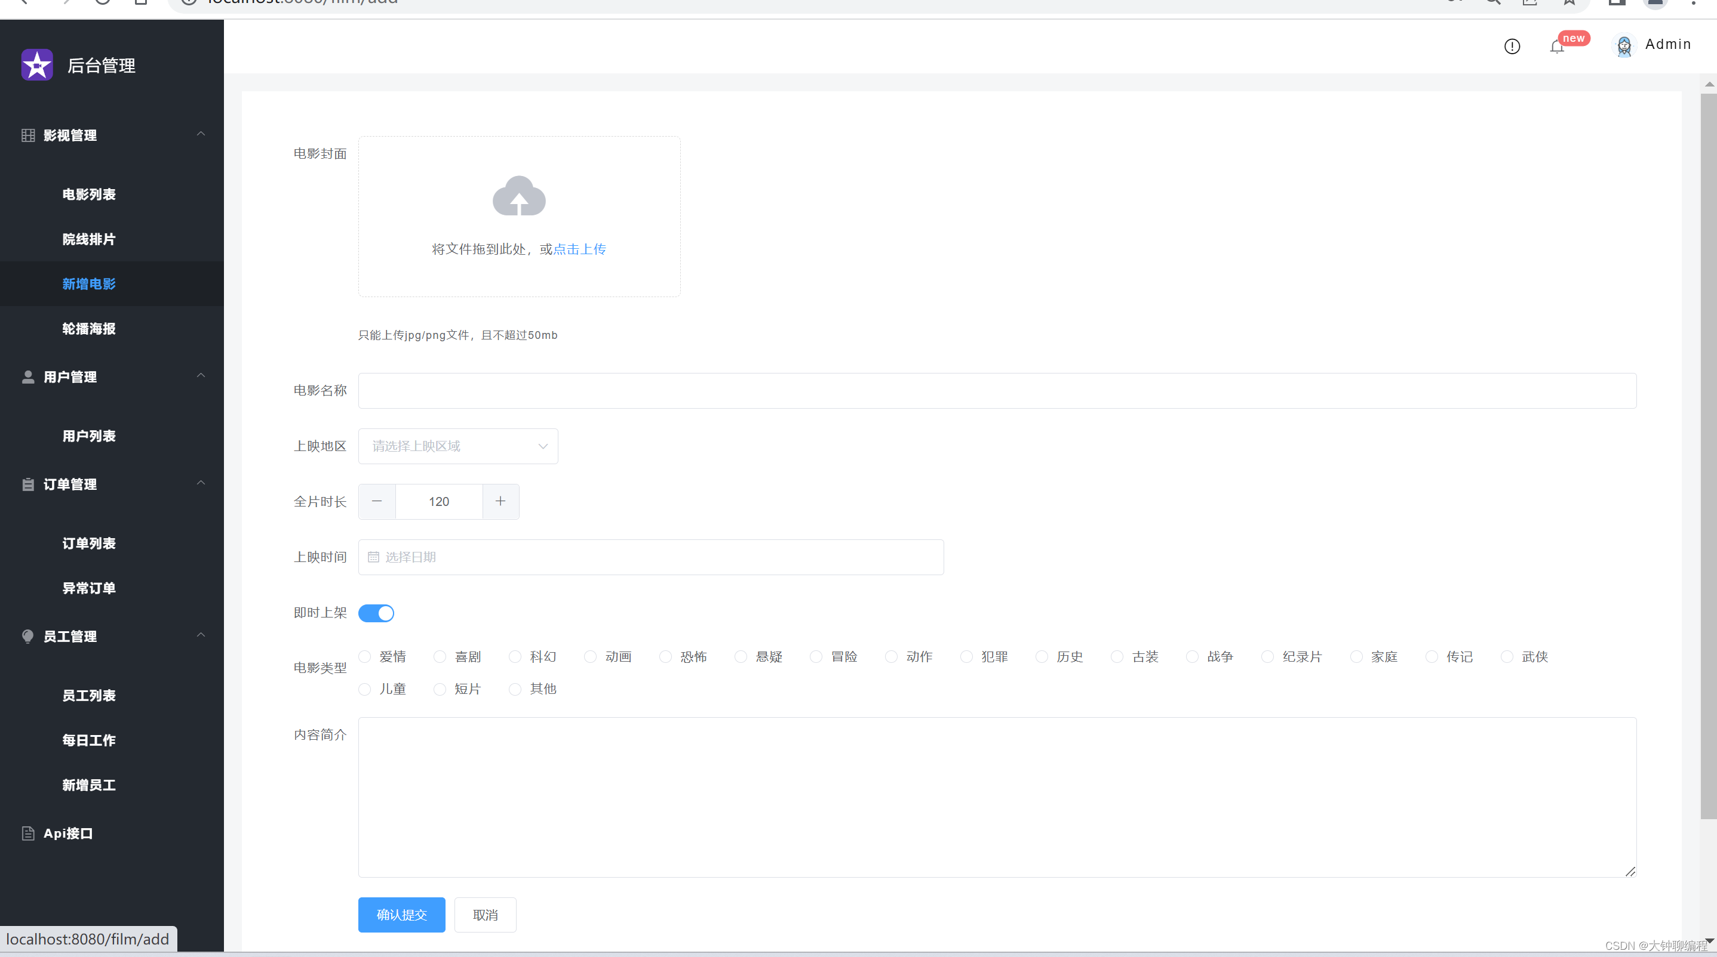This screenshot has height=957, width=1717.
Task: Click the 点击上传 link
Action: [579, 249]
